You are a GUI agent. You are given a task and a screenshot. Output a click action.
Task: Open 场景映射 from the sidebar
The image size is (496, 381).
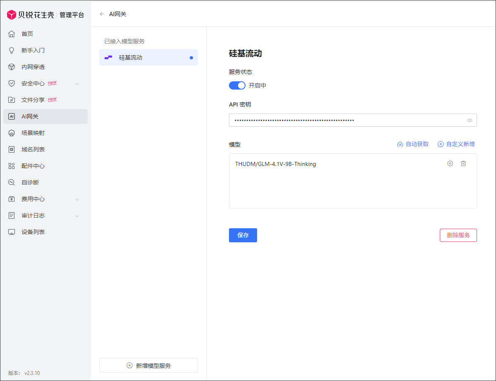pos(33,133)
